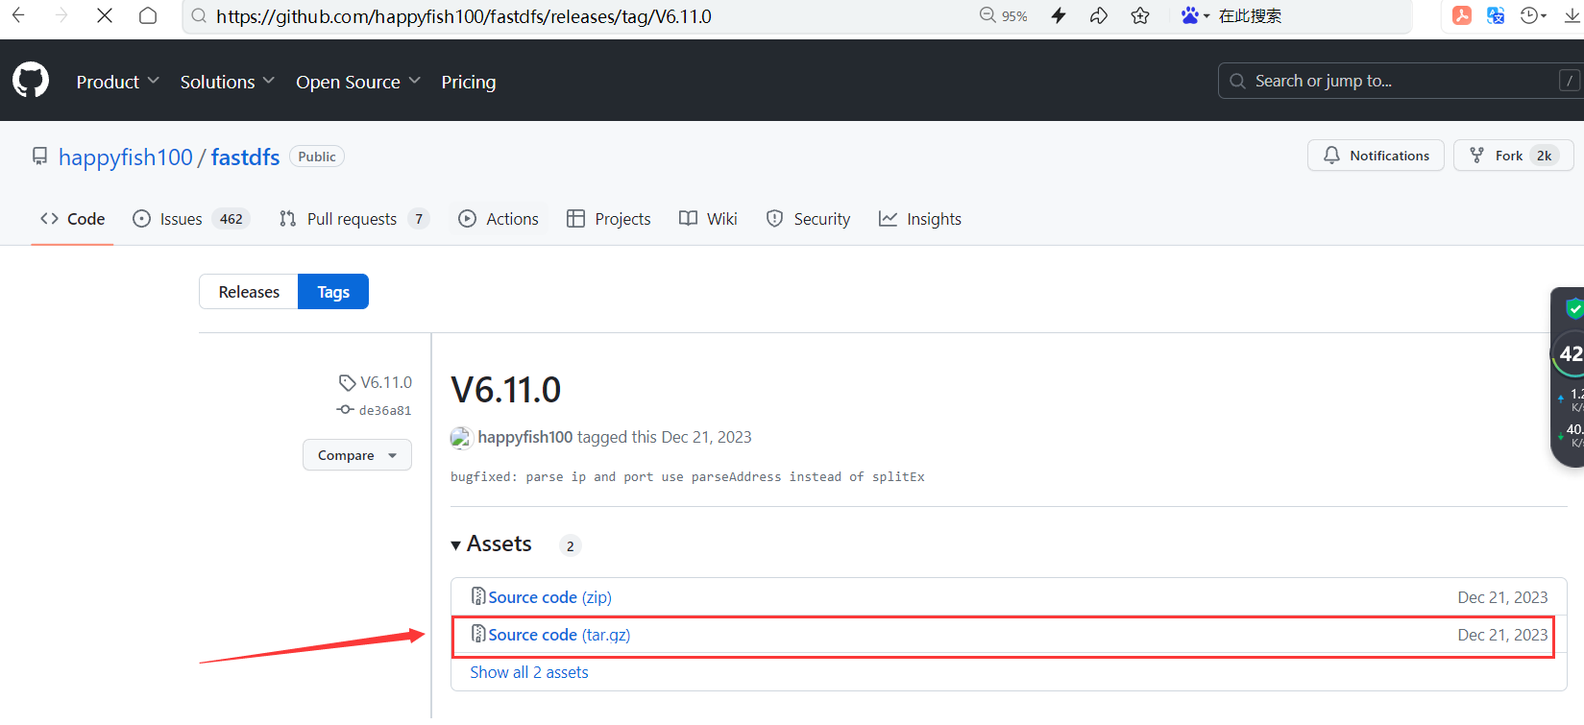Click the commit icon next to de36a81

tap(345, 410)
